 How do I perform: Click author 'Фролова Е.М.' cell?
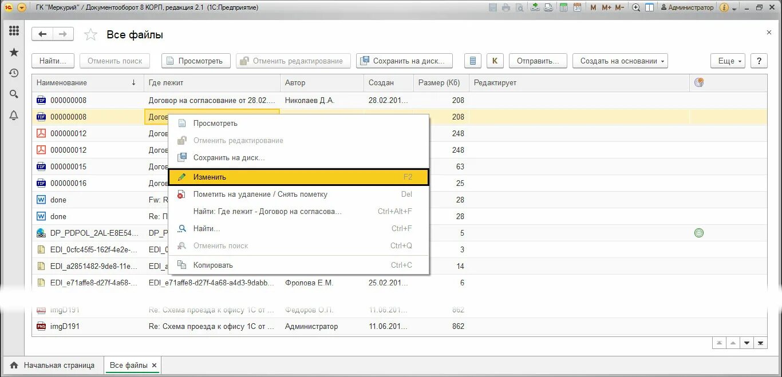coord(322,283)
